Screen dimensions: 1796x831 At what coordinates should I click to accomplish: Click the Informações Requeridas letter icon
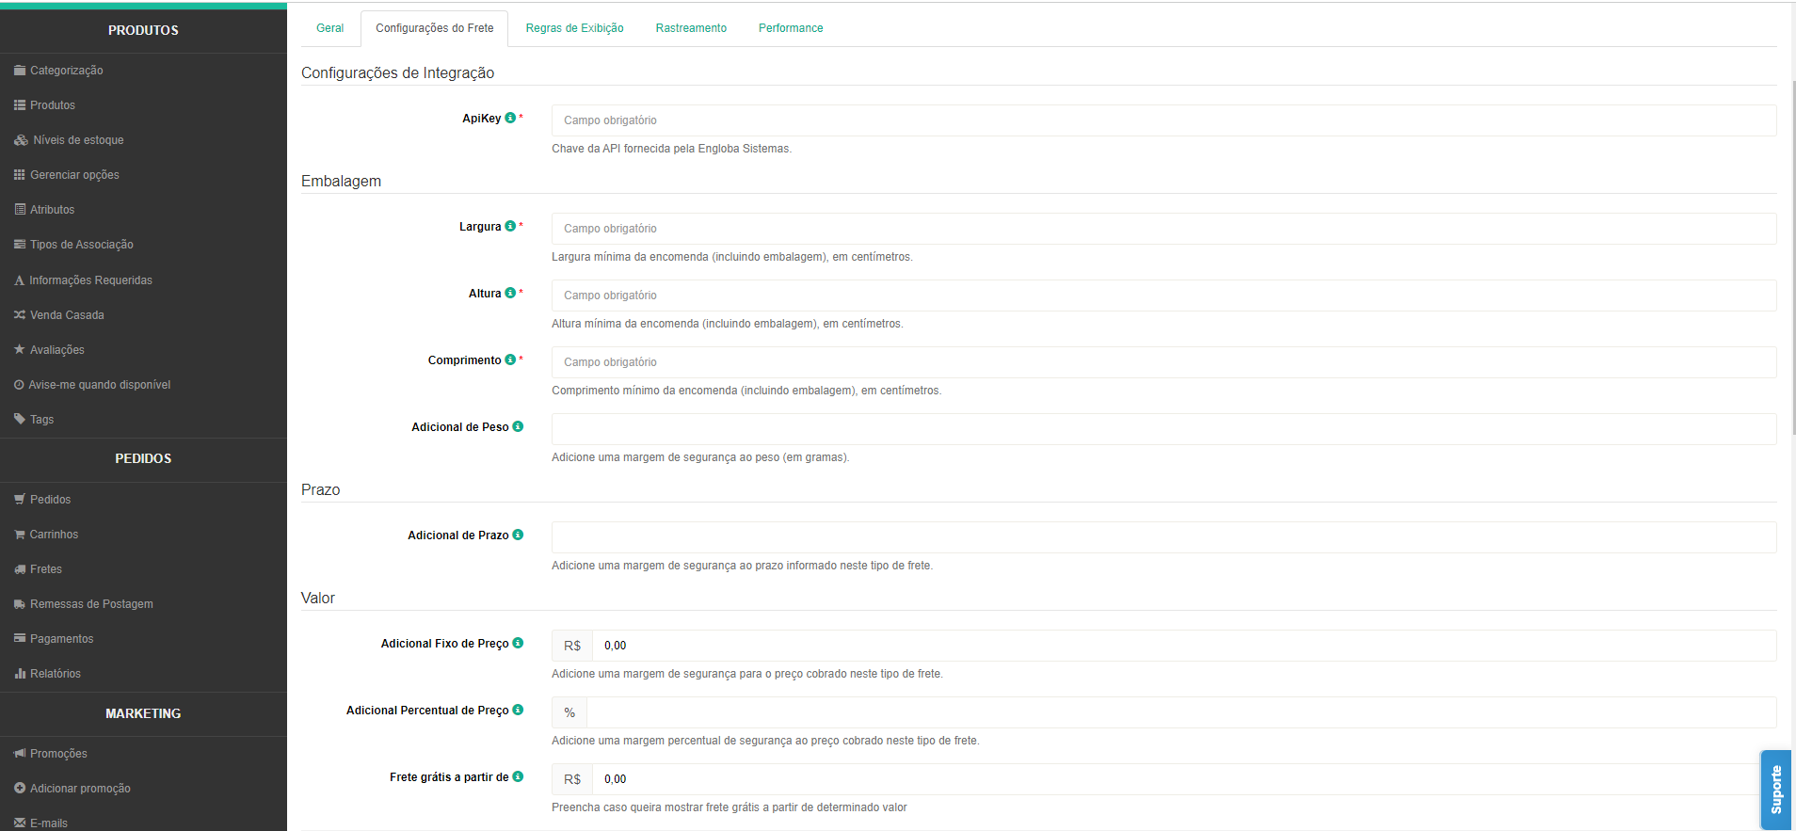pos(19,280)
